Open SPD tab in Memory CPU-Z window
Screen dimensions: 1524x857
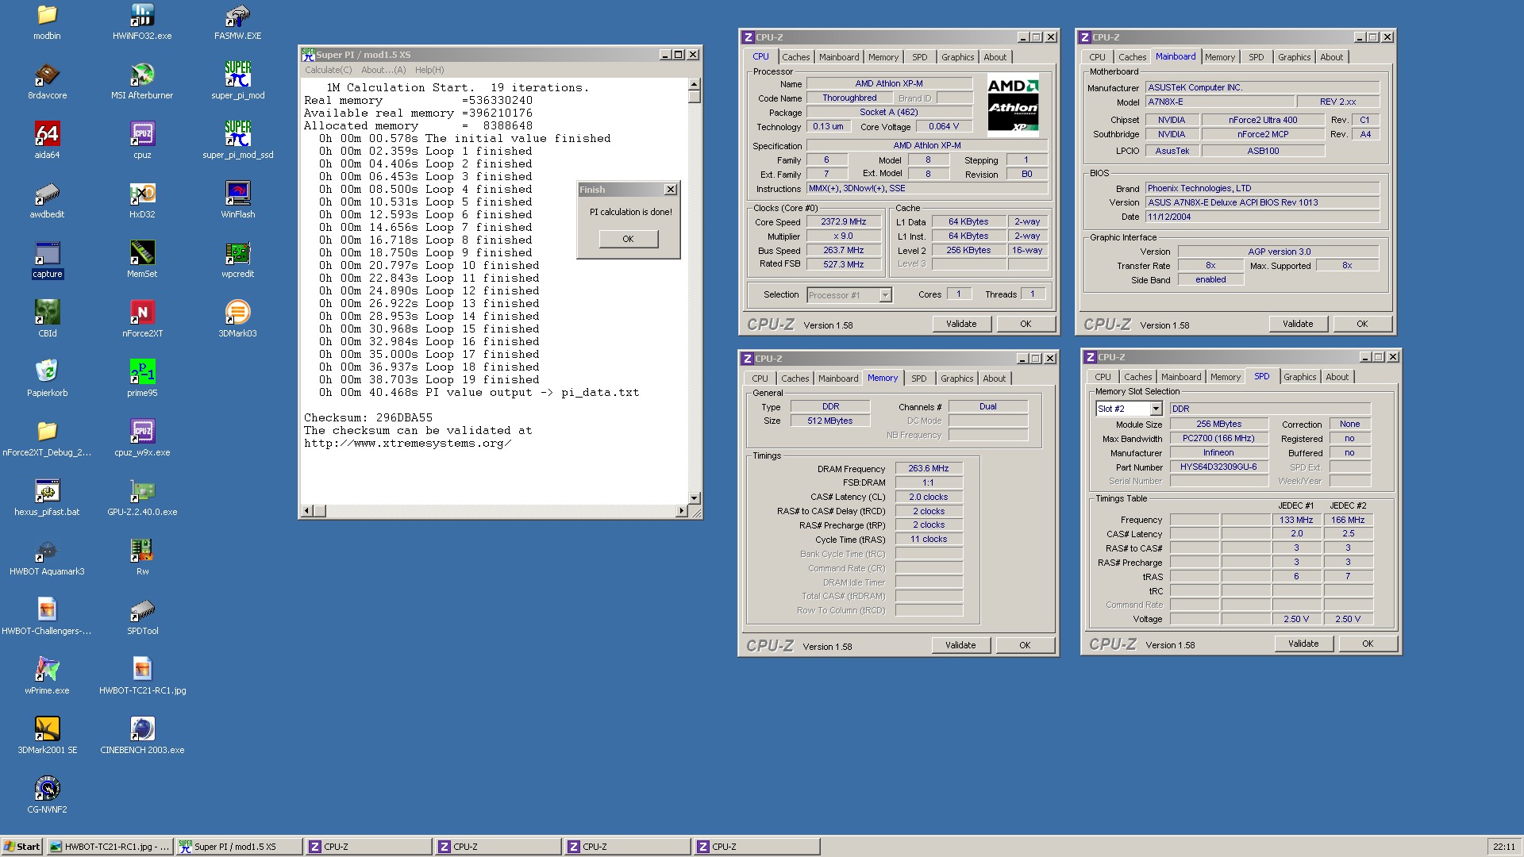point(918,379)
